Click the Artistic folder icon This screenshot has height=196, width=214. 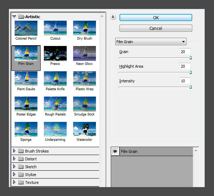pos(21,16)
